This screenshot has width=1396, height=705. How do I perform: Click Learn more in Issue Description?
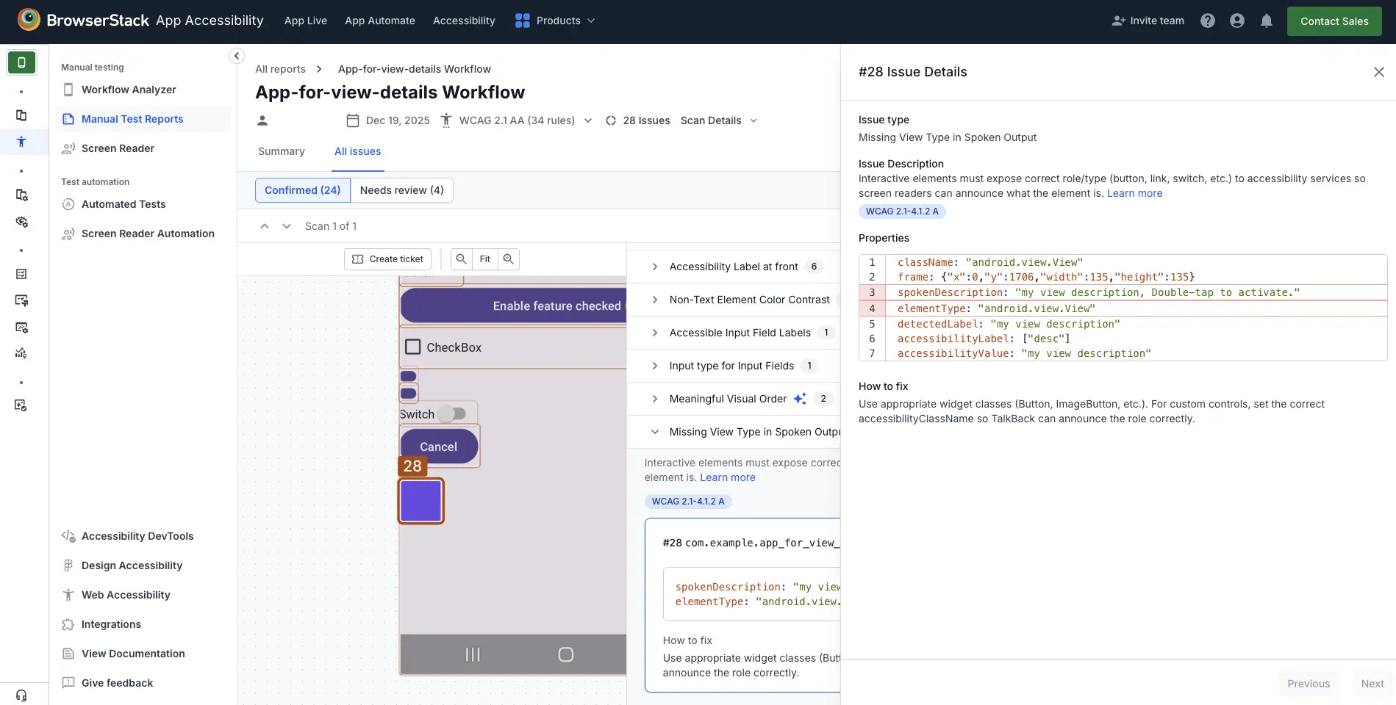1134,193
